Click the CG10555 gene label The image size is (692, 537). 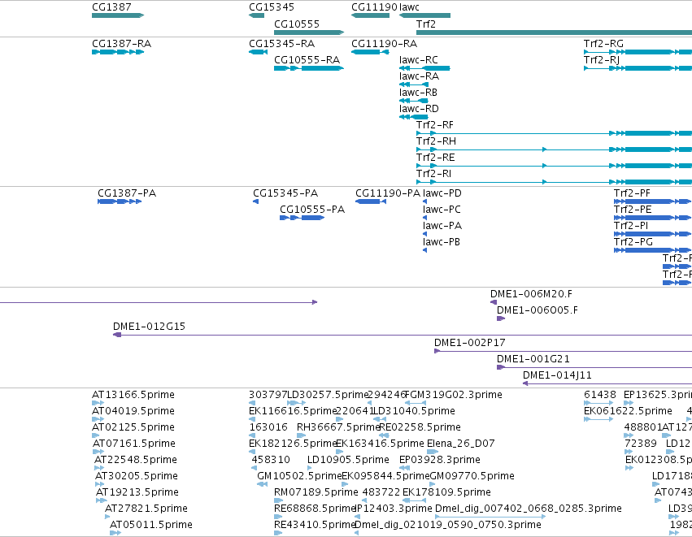(x=297, y=24)
